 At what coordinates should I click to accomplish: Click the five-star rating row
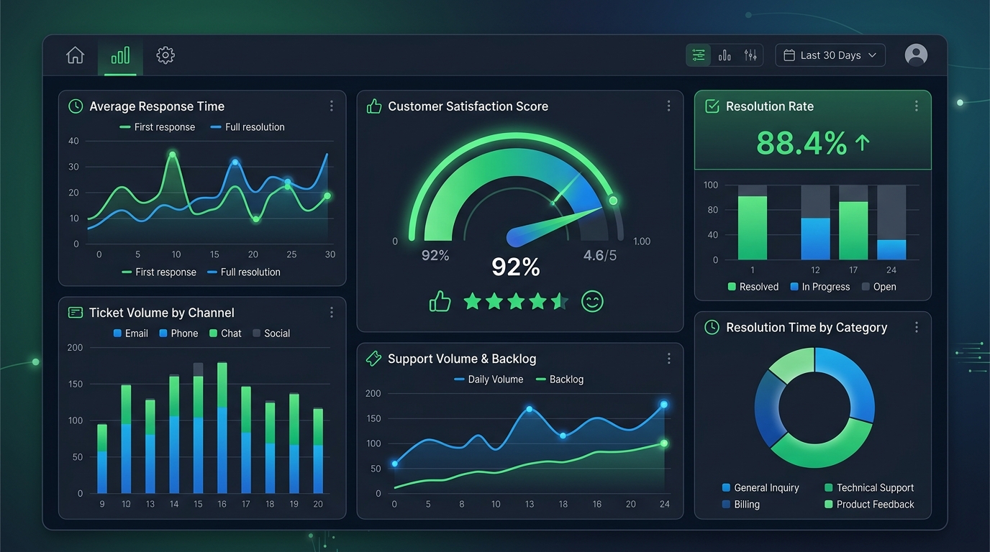coord(516,301)
